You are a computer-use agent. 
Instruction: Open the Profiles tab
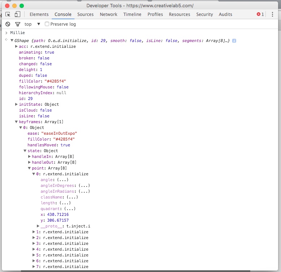tap(155, 14)
